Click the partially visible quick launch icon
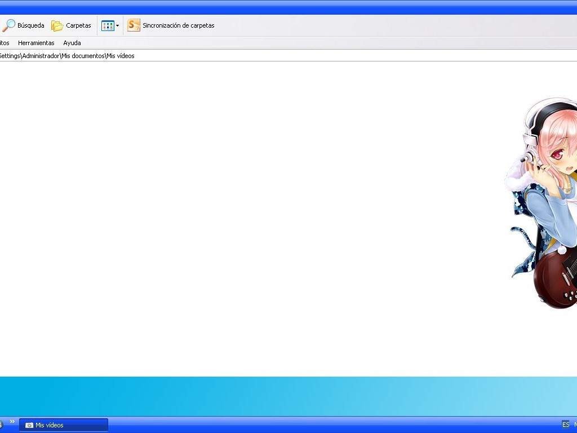Screen dimensions: 577x433 (2, 423)
